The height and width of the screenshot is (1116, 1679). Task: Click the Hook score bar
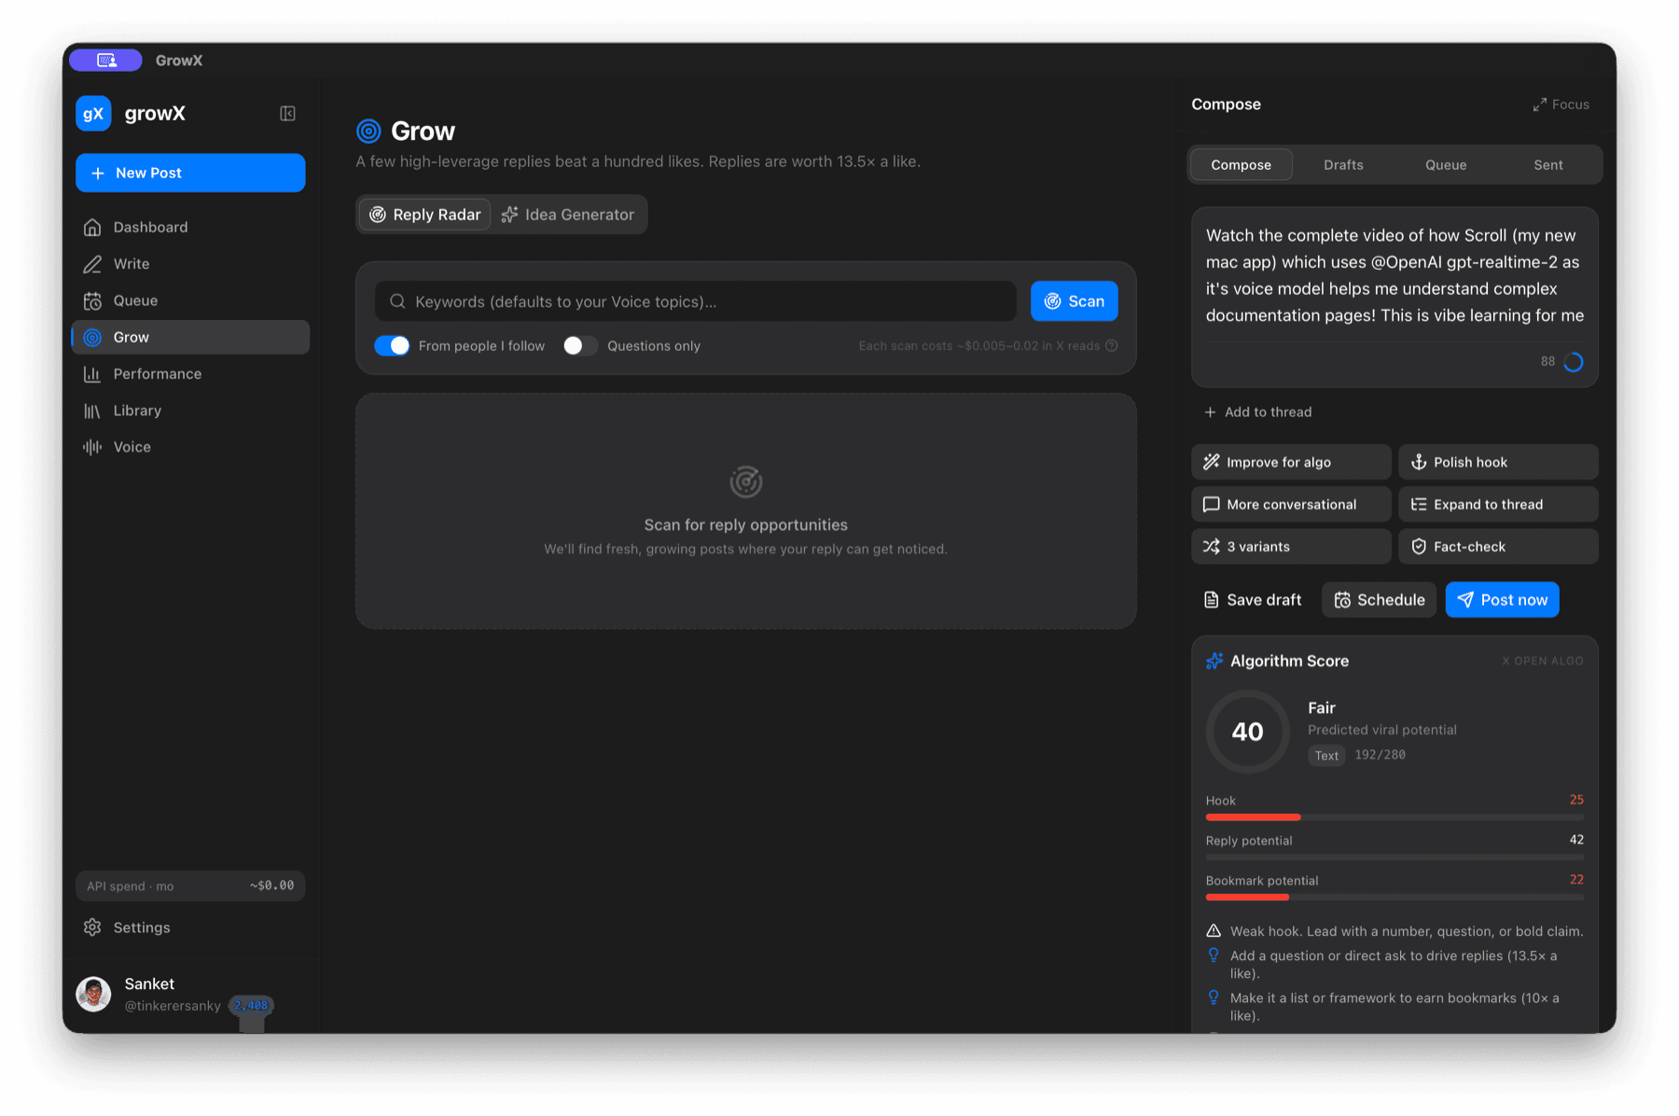1395,817
